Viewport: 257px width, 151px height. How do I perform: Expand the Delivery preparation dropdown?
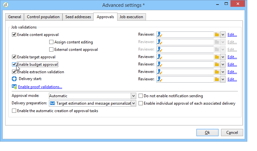click(x=133, y=103)
